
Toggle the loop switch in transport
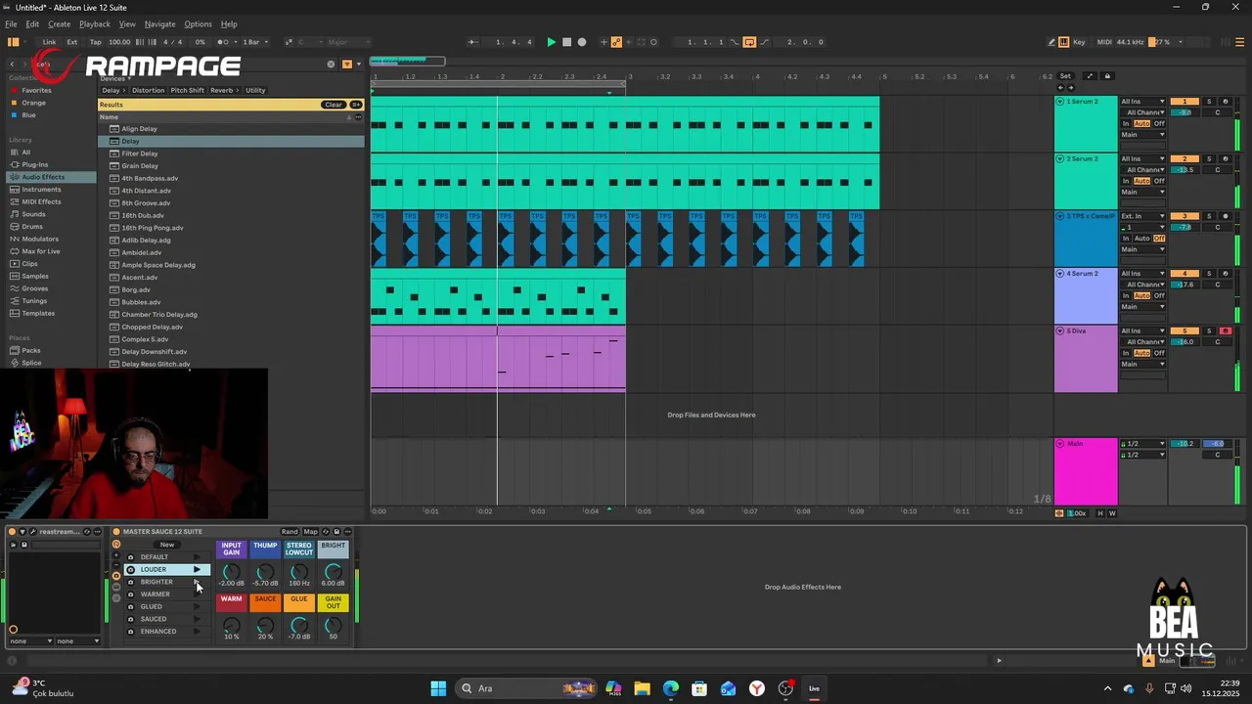click(749, 42)
